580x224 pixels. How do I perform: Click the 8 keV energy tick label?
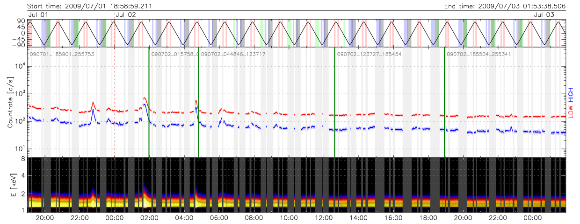[22, 159]
